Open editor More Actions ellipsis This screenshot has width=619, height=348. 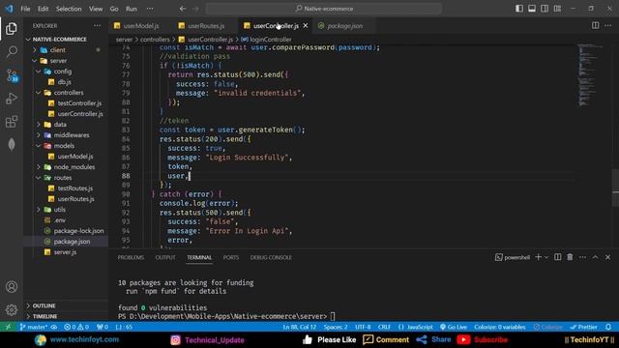click(x=608, y=26)
